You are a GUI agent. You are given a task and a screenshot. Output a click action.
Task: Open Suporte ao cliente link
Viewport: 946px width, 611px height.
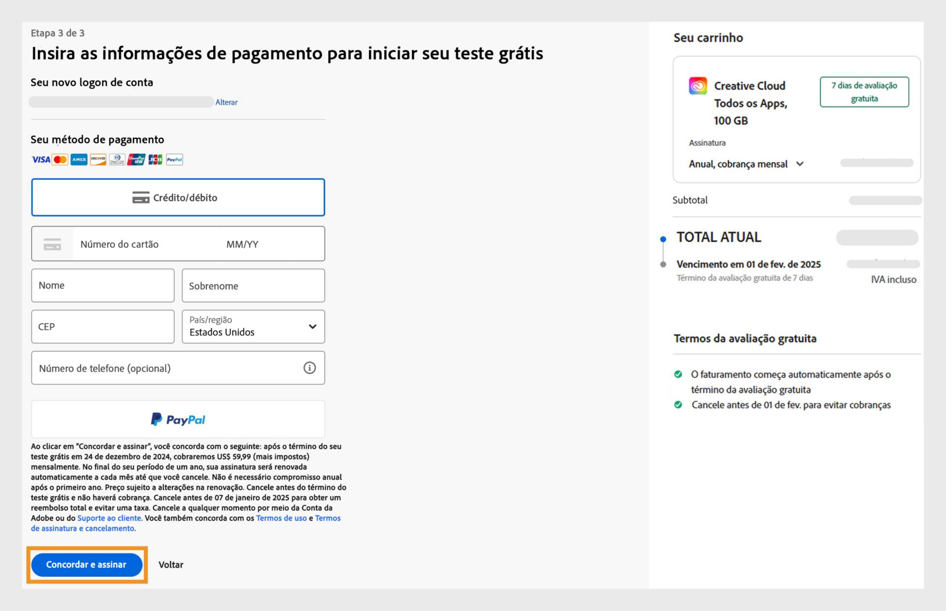[x=109, y=518]
